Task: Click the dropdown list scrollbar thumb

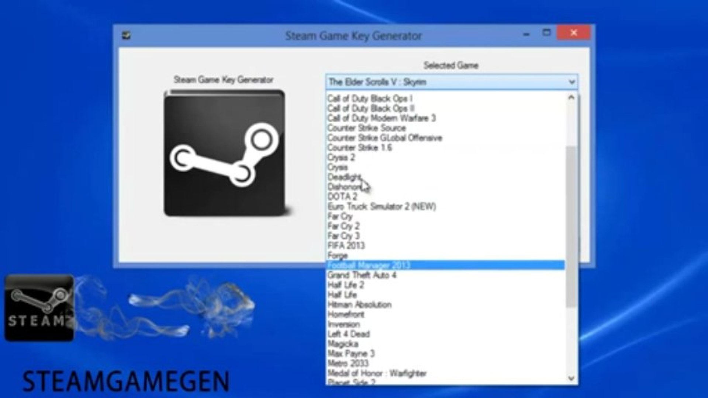Action: point(571,227)
